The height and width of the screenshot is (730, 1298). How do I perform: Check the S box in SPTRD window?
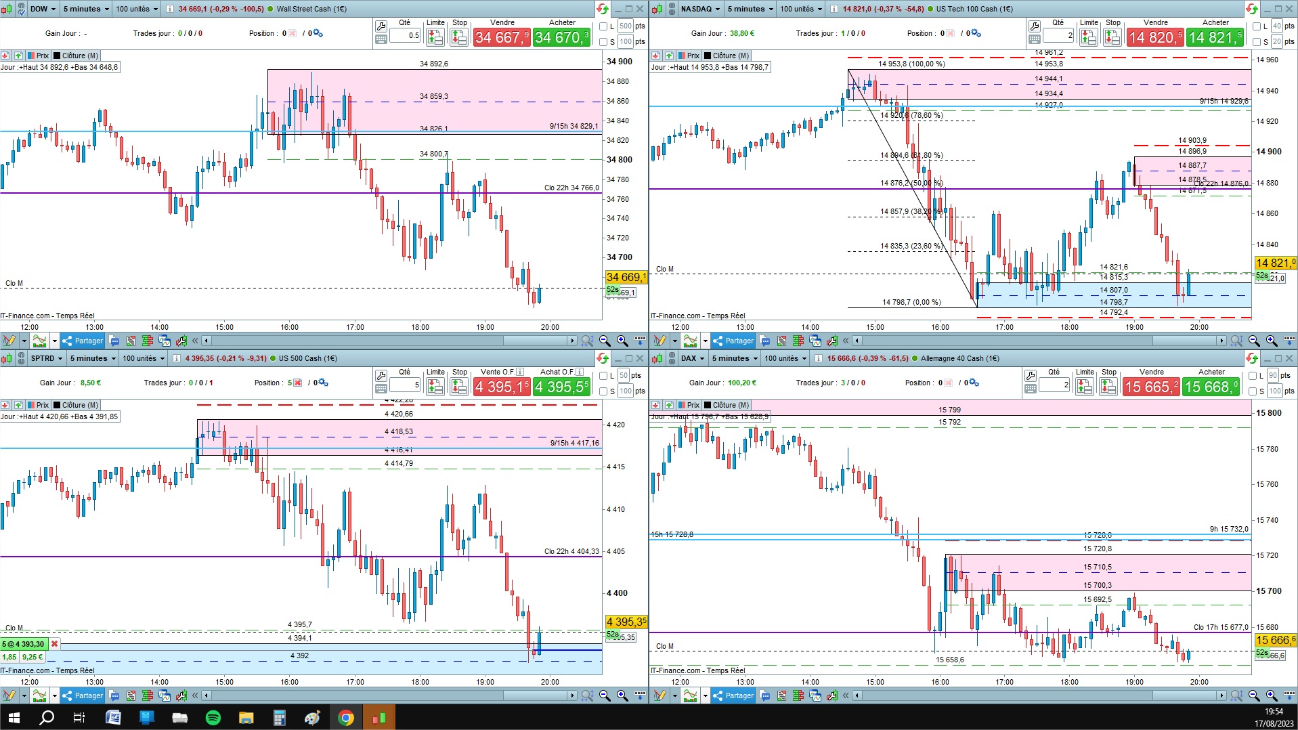pyautogui.click(x=603, y=391)
